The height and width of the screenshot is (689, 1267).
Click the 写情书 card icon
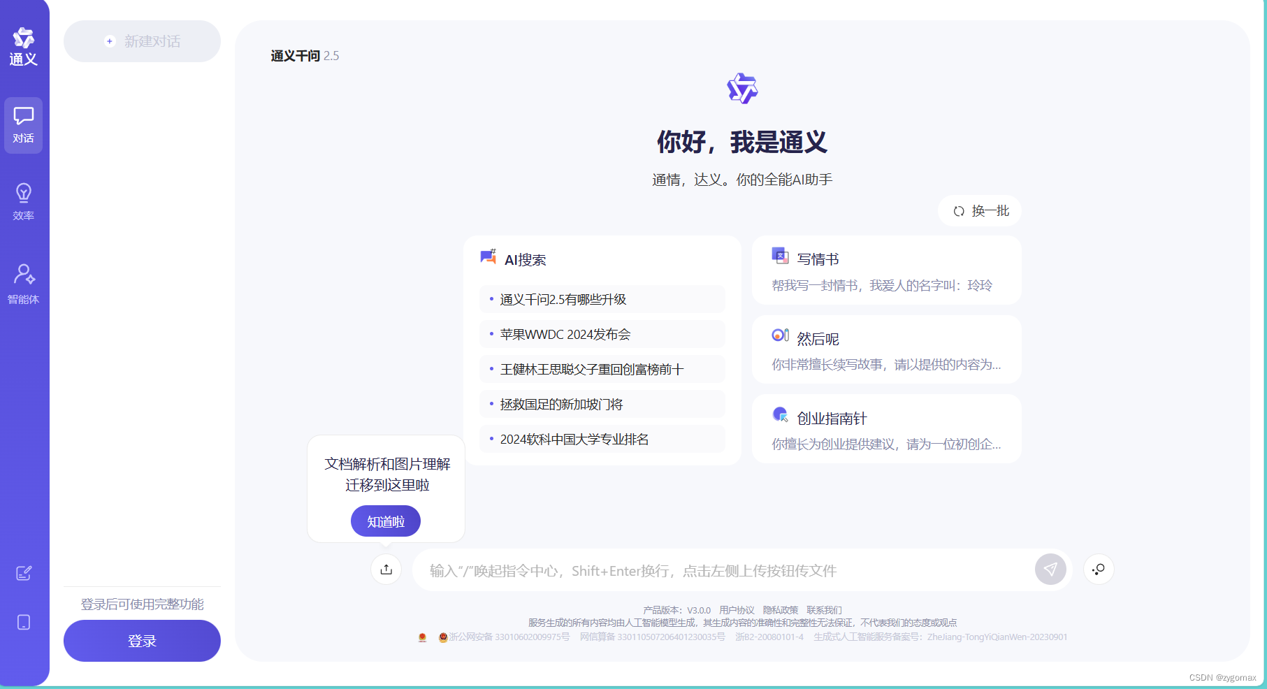(x=780, y=256)
